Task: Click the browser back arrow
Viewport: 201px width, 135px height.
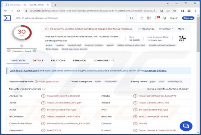Action: [5, 11]
